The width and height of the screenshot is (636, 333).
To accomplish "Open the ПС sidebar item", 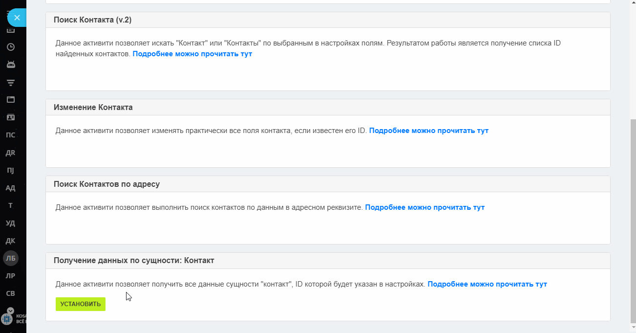I will coord(10,135).
